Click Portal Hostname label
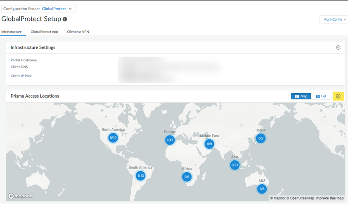 24,60
